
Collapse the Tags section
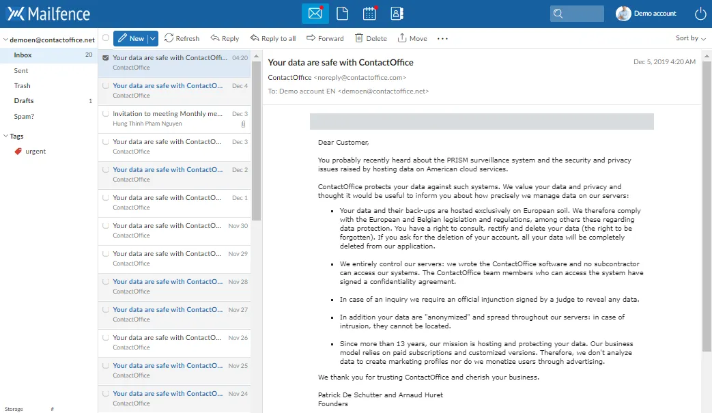click(x=5, y=137)
